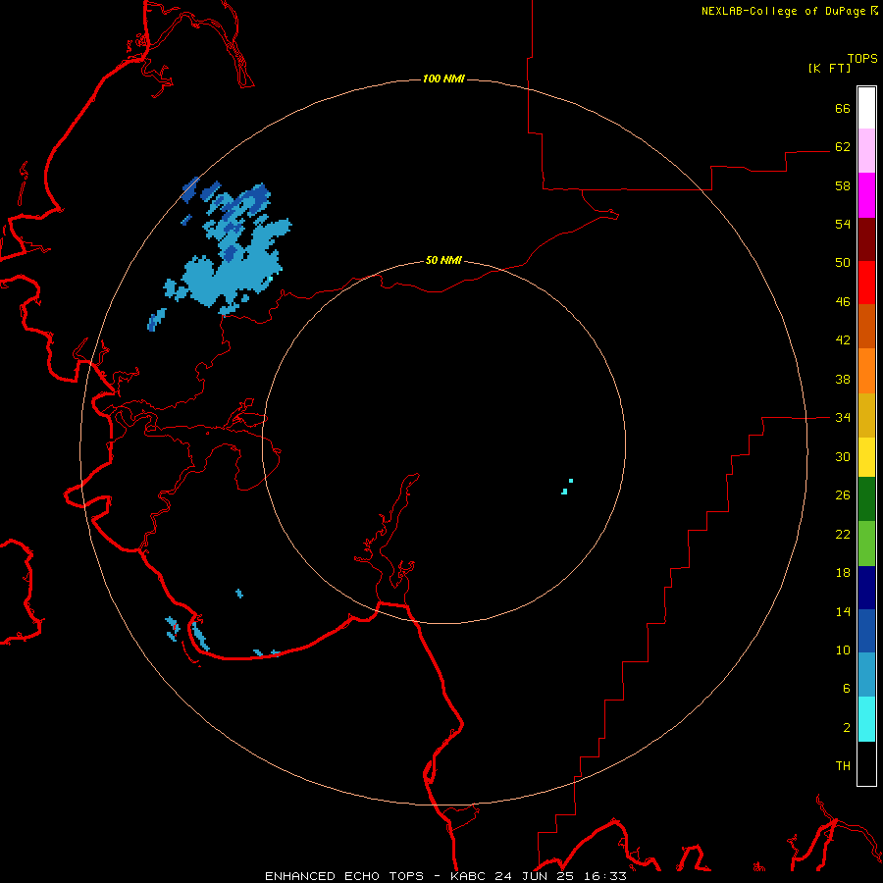This screenshot has width=883, height=883.
Task: Click the TH legend label
Action: point(843,766)
